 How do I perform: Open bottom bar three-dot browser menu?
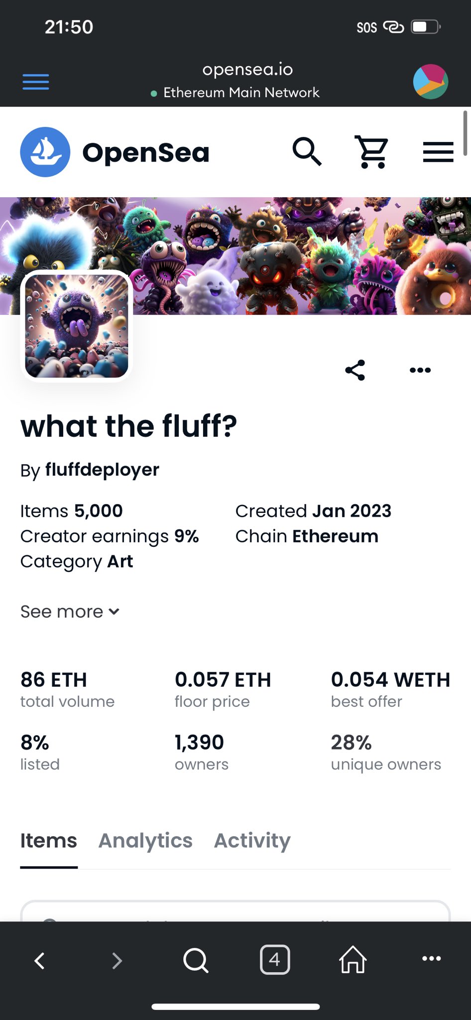[x=431, y=958]
